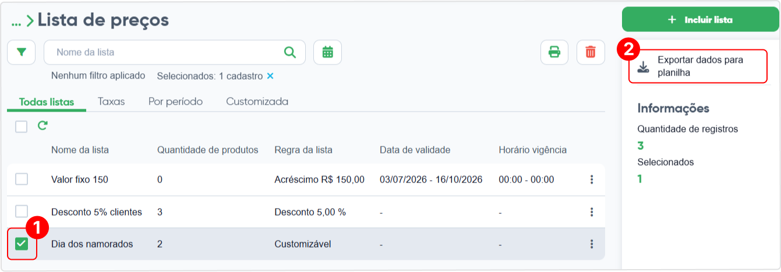
Task: Open the calendar date filter
Action: tap(327, 52)
